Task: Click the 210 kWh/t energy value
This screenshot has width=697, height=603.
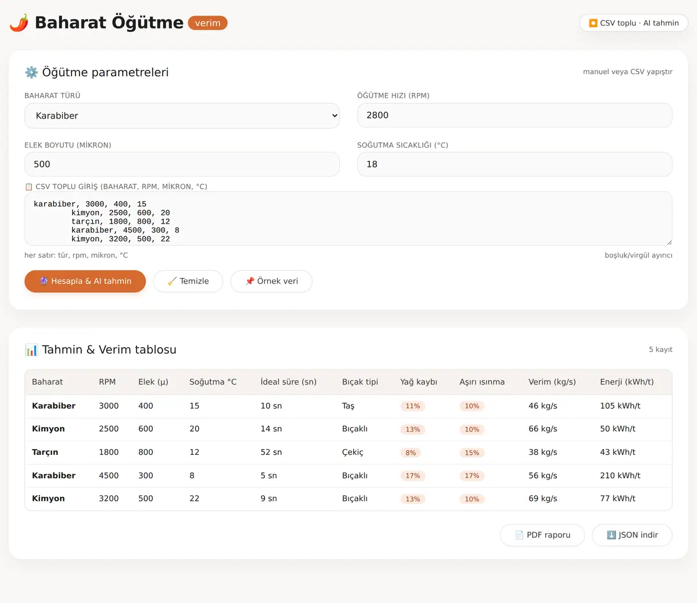Action: 620,475
